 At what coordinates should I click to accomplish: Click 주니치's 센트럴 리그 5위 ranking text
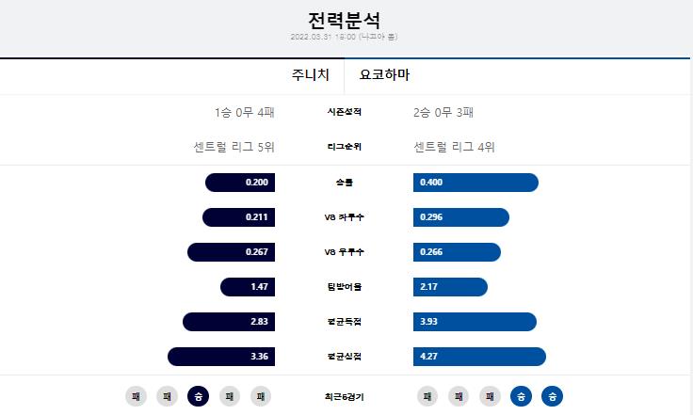point(234,147)
